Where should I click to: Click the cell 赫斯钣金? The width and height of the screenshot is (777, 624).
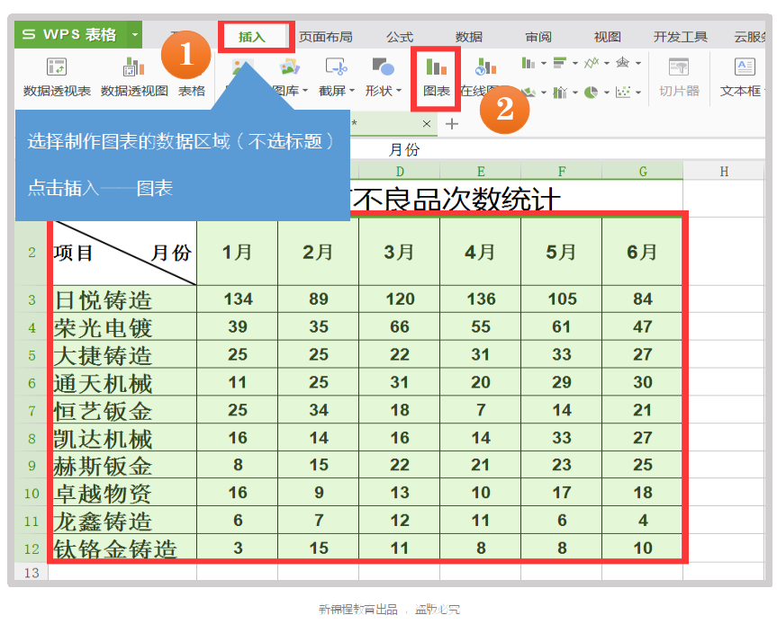point(122,465)
